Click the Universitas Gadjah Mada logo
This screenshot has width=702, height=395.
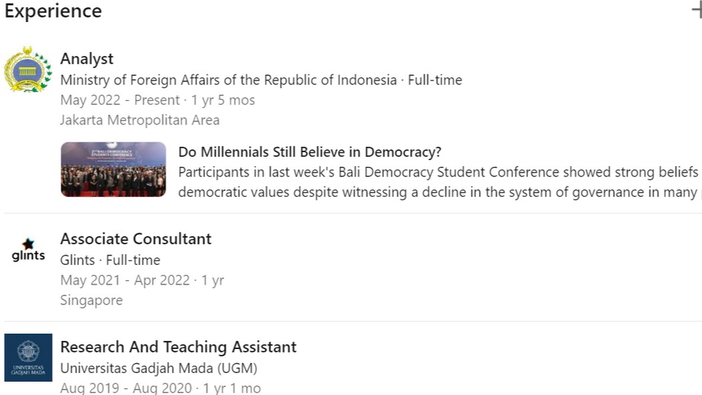click(29, 357)
